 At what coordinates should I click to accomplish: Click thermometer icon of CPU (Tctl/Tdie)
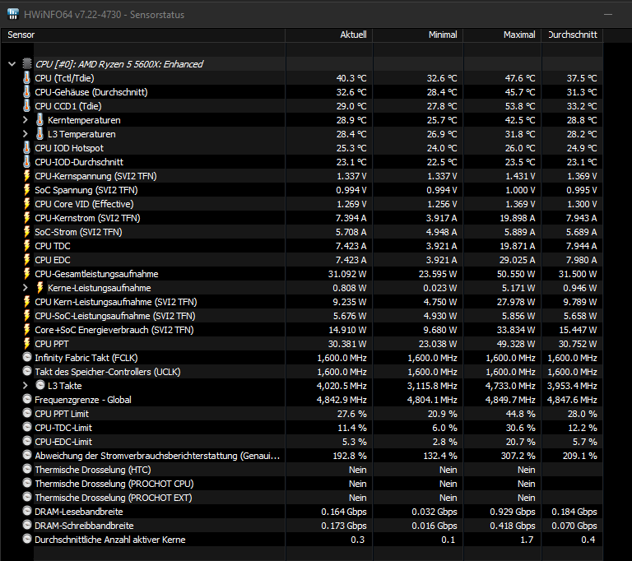[26, 78]
